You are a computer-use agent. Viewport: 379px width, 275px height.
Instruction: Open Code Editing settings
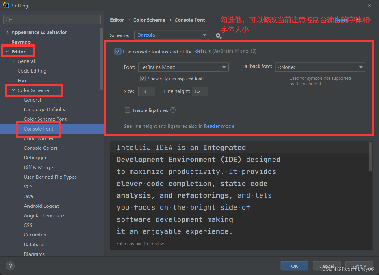(32, 71)
